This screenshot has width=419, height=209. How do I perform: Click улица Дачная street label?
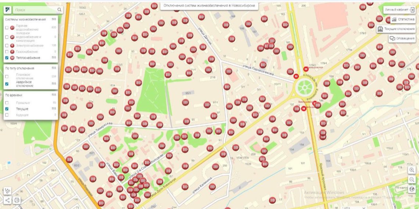click(205, 36)
